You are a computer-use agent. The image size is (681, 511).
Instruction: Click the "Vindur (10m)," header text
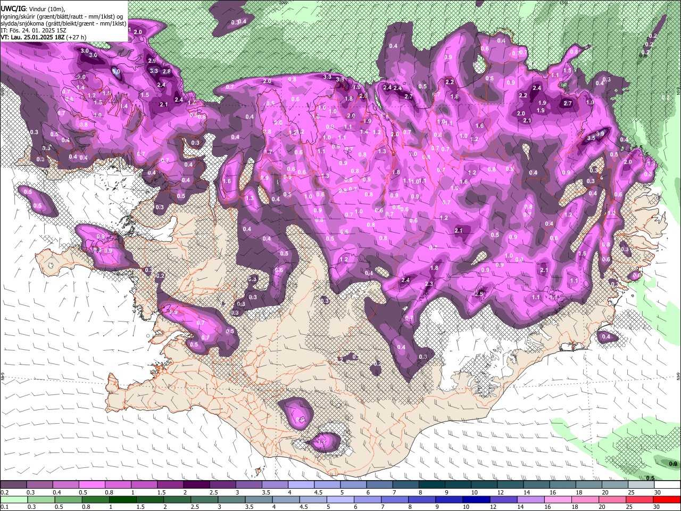point(47,9)
